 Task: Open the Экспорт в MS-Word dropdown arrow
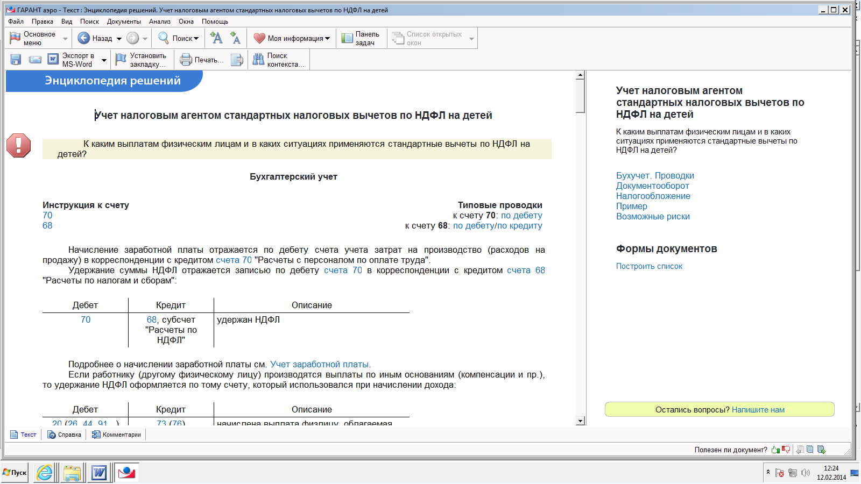(x=104, y=60)
